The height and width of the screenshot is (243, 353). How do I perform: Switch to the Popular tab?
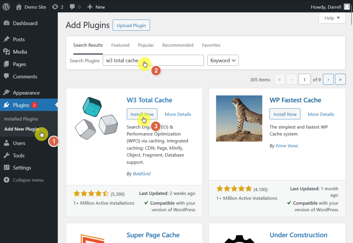pos(146,45)
